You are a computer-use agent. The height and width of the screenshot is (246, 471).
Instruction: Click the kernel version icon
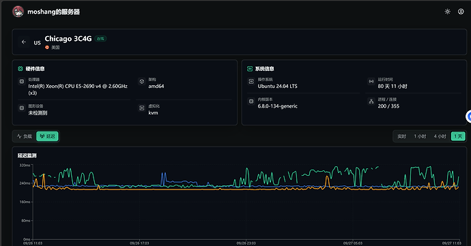tap(251, 102)
